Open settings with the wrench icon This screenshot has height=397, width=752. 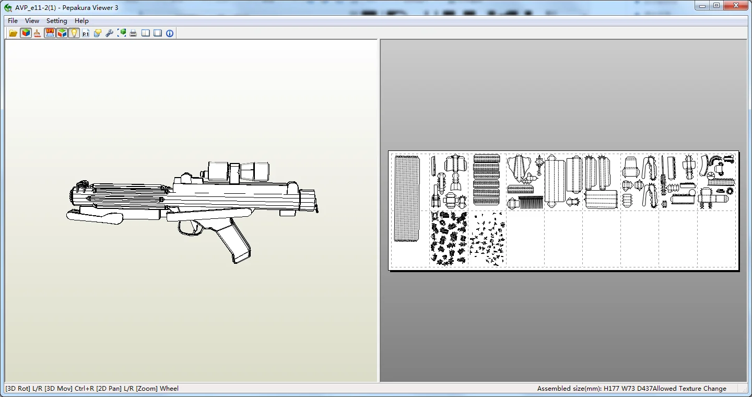pos(110,33)
